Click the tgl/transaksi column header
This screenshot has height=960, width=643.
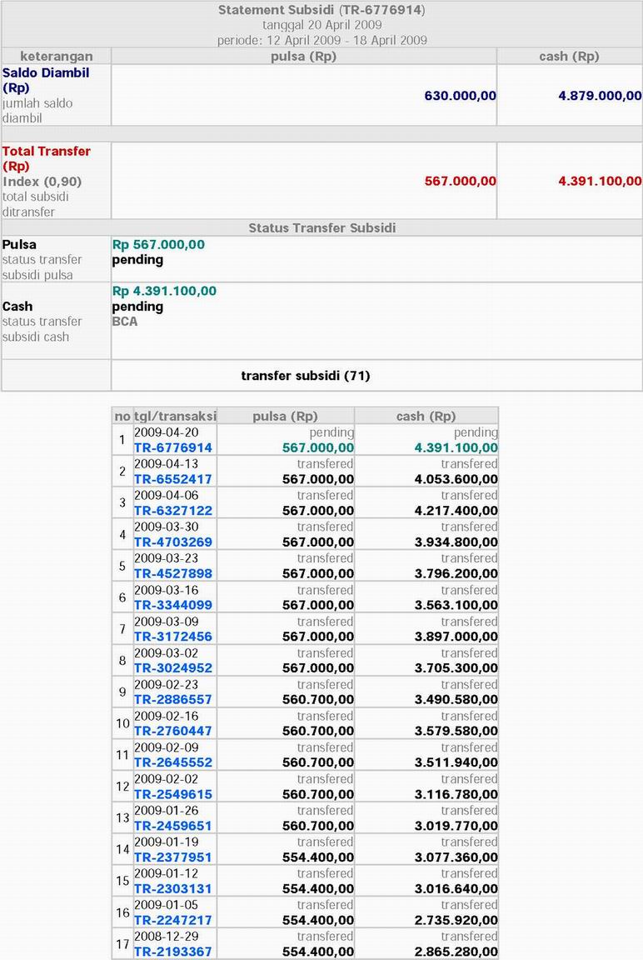[x=175, y=417]
